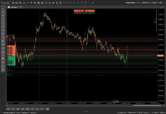Open the price alert bell icon
This screenshot has height=114, width=166.
click(x=3, y=66)
